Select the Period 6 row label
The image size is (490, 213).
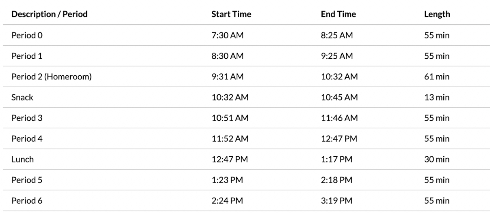click(27, 200)
